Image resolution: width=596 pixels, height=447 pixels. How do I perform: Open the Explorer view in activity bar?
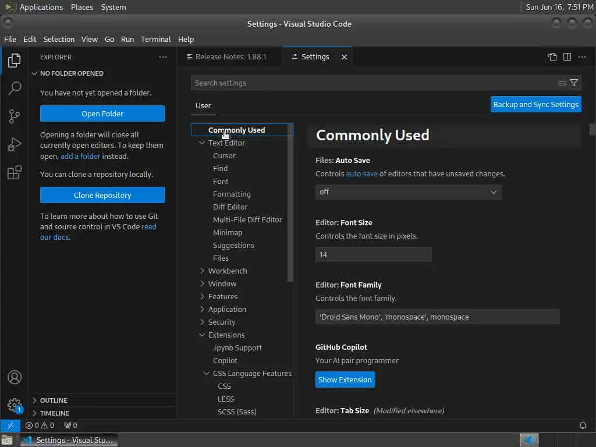point(14,61)
